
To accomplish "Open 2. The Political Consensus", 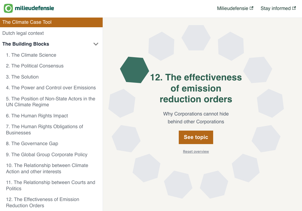I will coord(35,66).
